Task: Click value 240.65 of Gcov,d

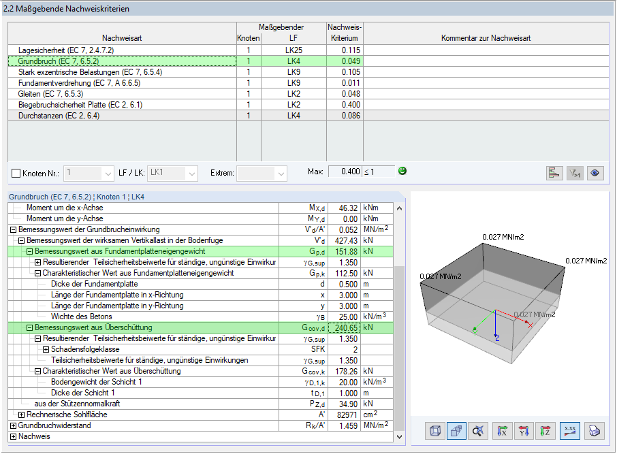Action: click(344, 327)
